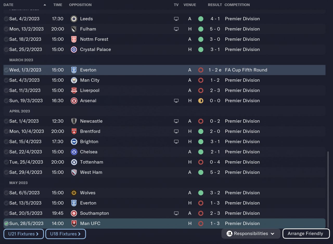333x244 pixels.
Task: Click the Arsenal club crest icon
Action: pyautogui.click(x=74, y=101)
